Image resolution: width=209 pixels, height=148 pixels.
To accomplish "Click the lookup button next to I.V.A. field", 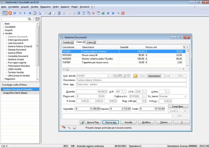I will (145, 92).
